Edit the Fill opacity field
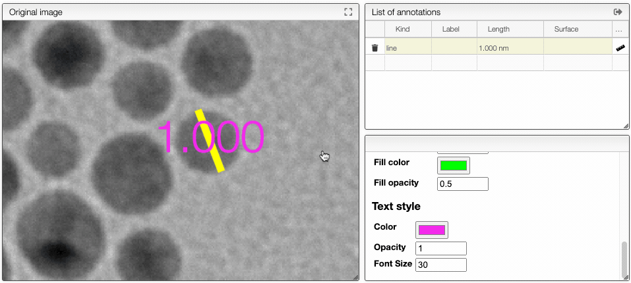631x283 pixels. [463, 184]
